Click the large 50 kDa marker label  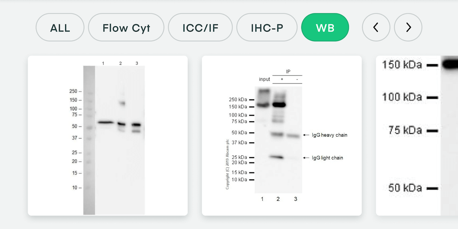click(405, 188)
